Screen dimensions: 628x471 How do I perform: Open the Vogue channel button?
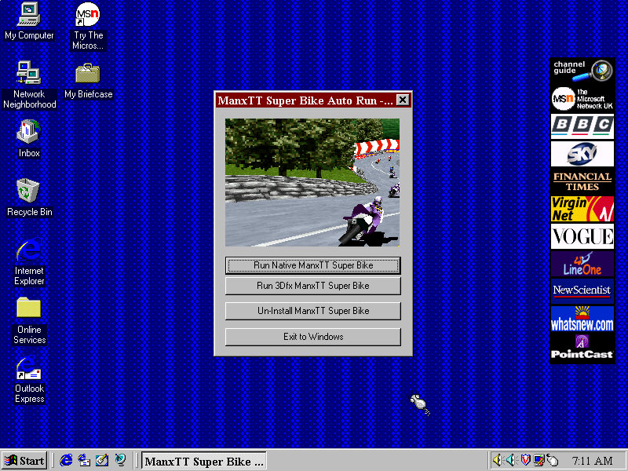click(582, 236)
